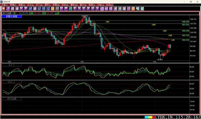The width and height of the screenshot is (201, 119).
Task: Open the 新聞(N) menu
Action: pos(56,5)
